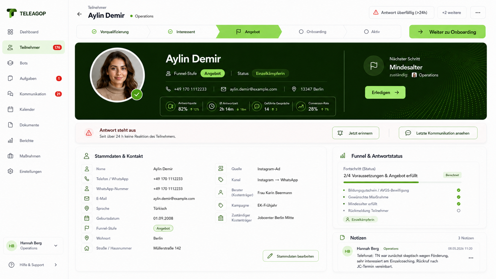The image size is (496, 279).
Task: Click the phone icon next to +49 170 1112233
Action: pyautogui.click(x=168, y=89)
